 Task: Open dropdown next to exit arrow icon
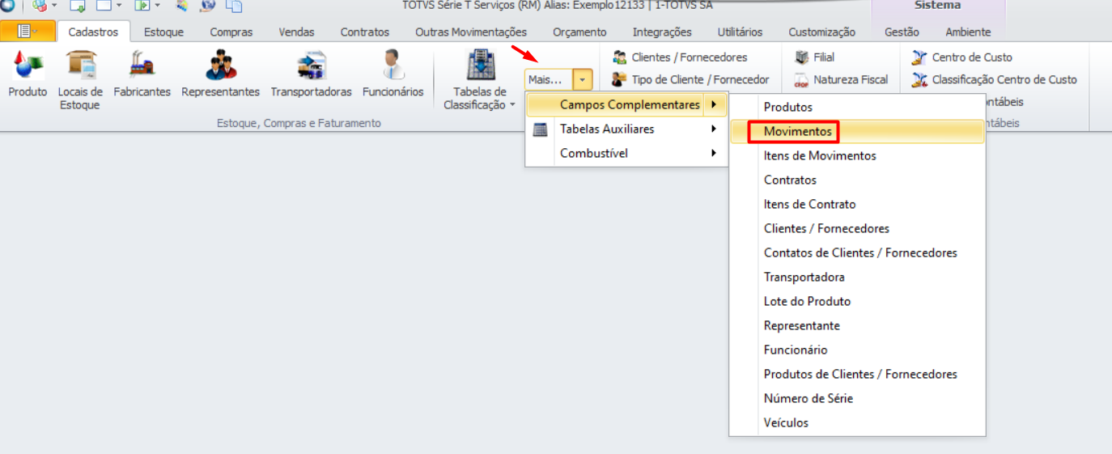point(157,6)
